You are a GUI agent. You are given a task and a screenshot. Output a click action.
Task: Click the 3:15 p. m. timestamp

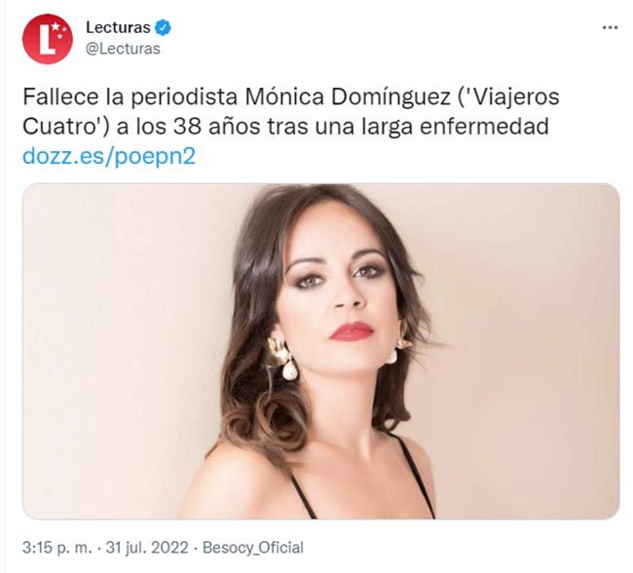pyautogui.click(x=56, y=548)
